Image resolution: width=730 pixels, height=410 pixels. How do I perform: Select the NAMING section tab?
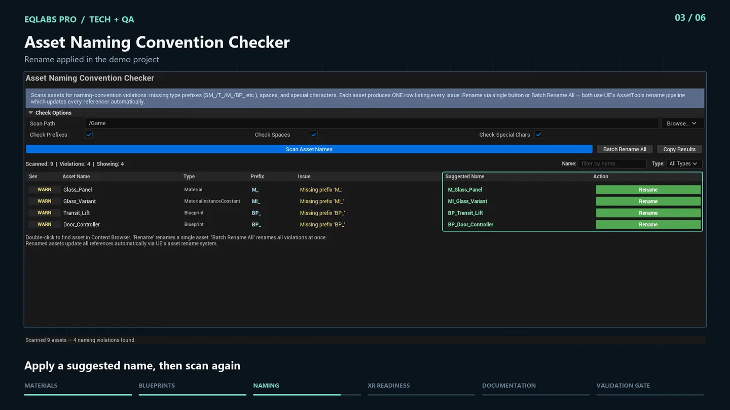(x=266, y=386)
